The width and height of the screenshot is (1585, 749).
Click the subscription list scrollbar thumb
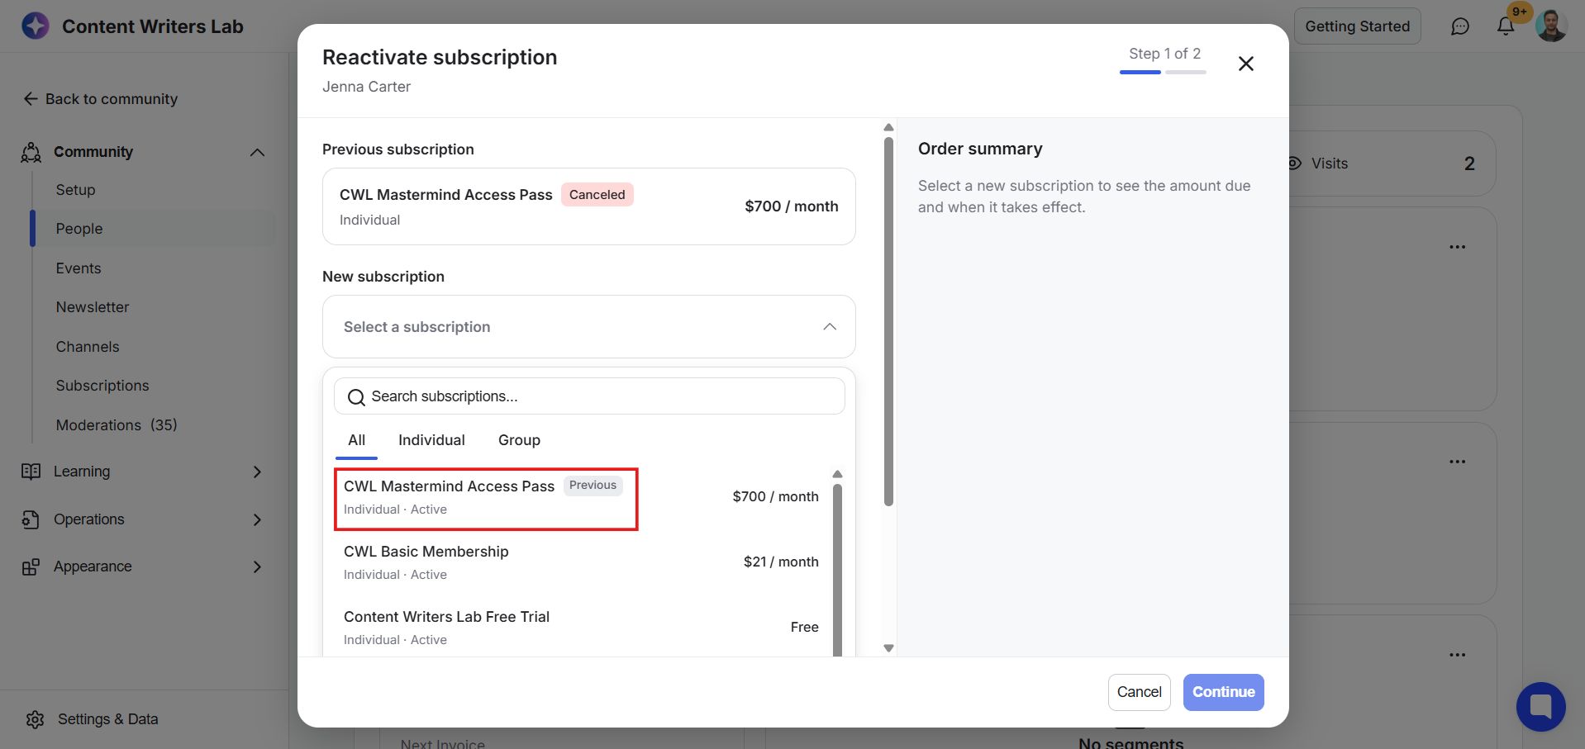click(x=837, y=570)
